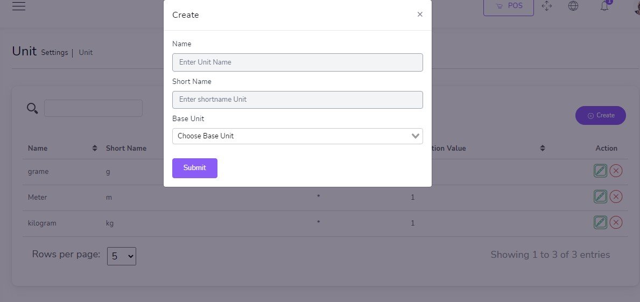This screenshot has width=640, height=302.
Task: Close the Create dialog
Action: (420, 15)
